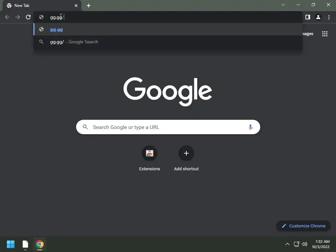Click the Images link at top right
Screen dimensions: 336x252
(x=308, y=34)
